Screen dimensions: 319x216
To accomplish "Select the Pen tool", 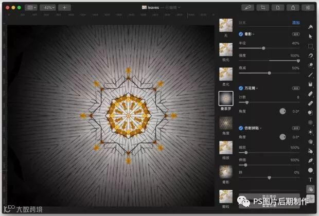I will (310, 160).
